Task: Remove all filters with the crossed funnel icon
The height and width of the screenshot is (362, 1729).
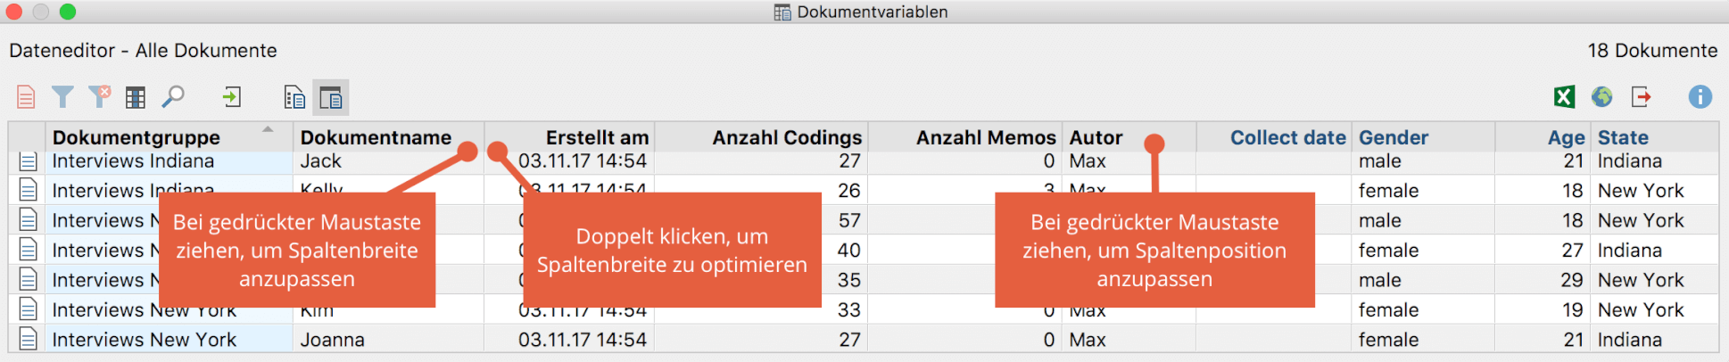Action: pyautogui.click(x=99, y=96)
